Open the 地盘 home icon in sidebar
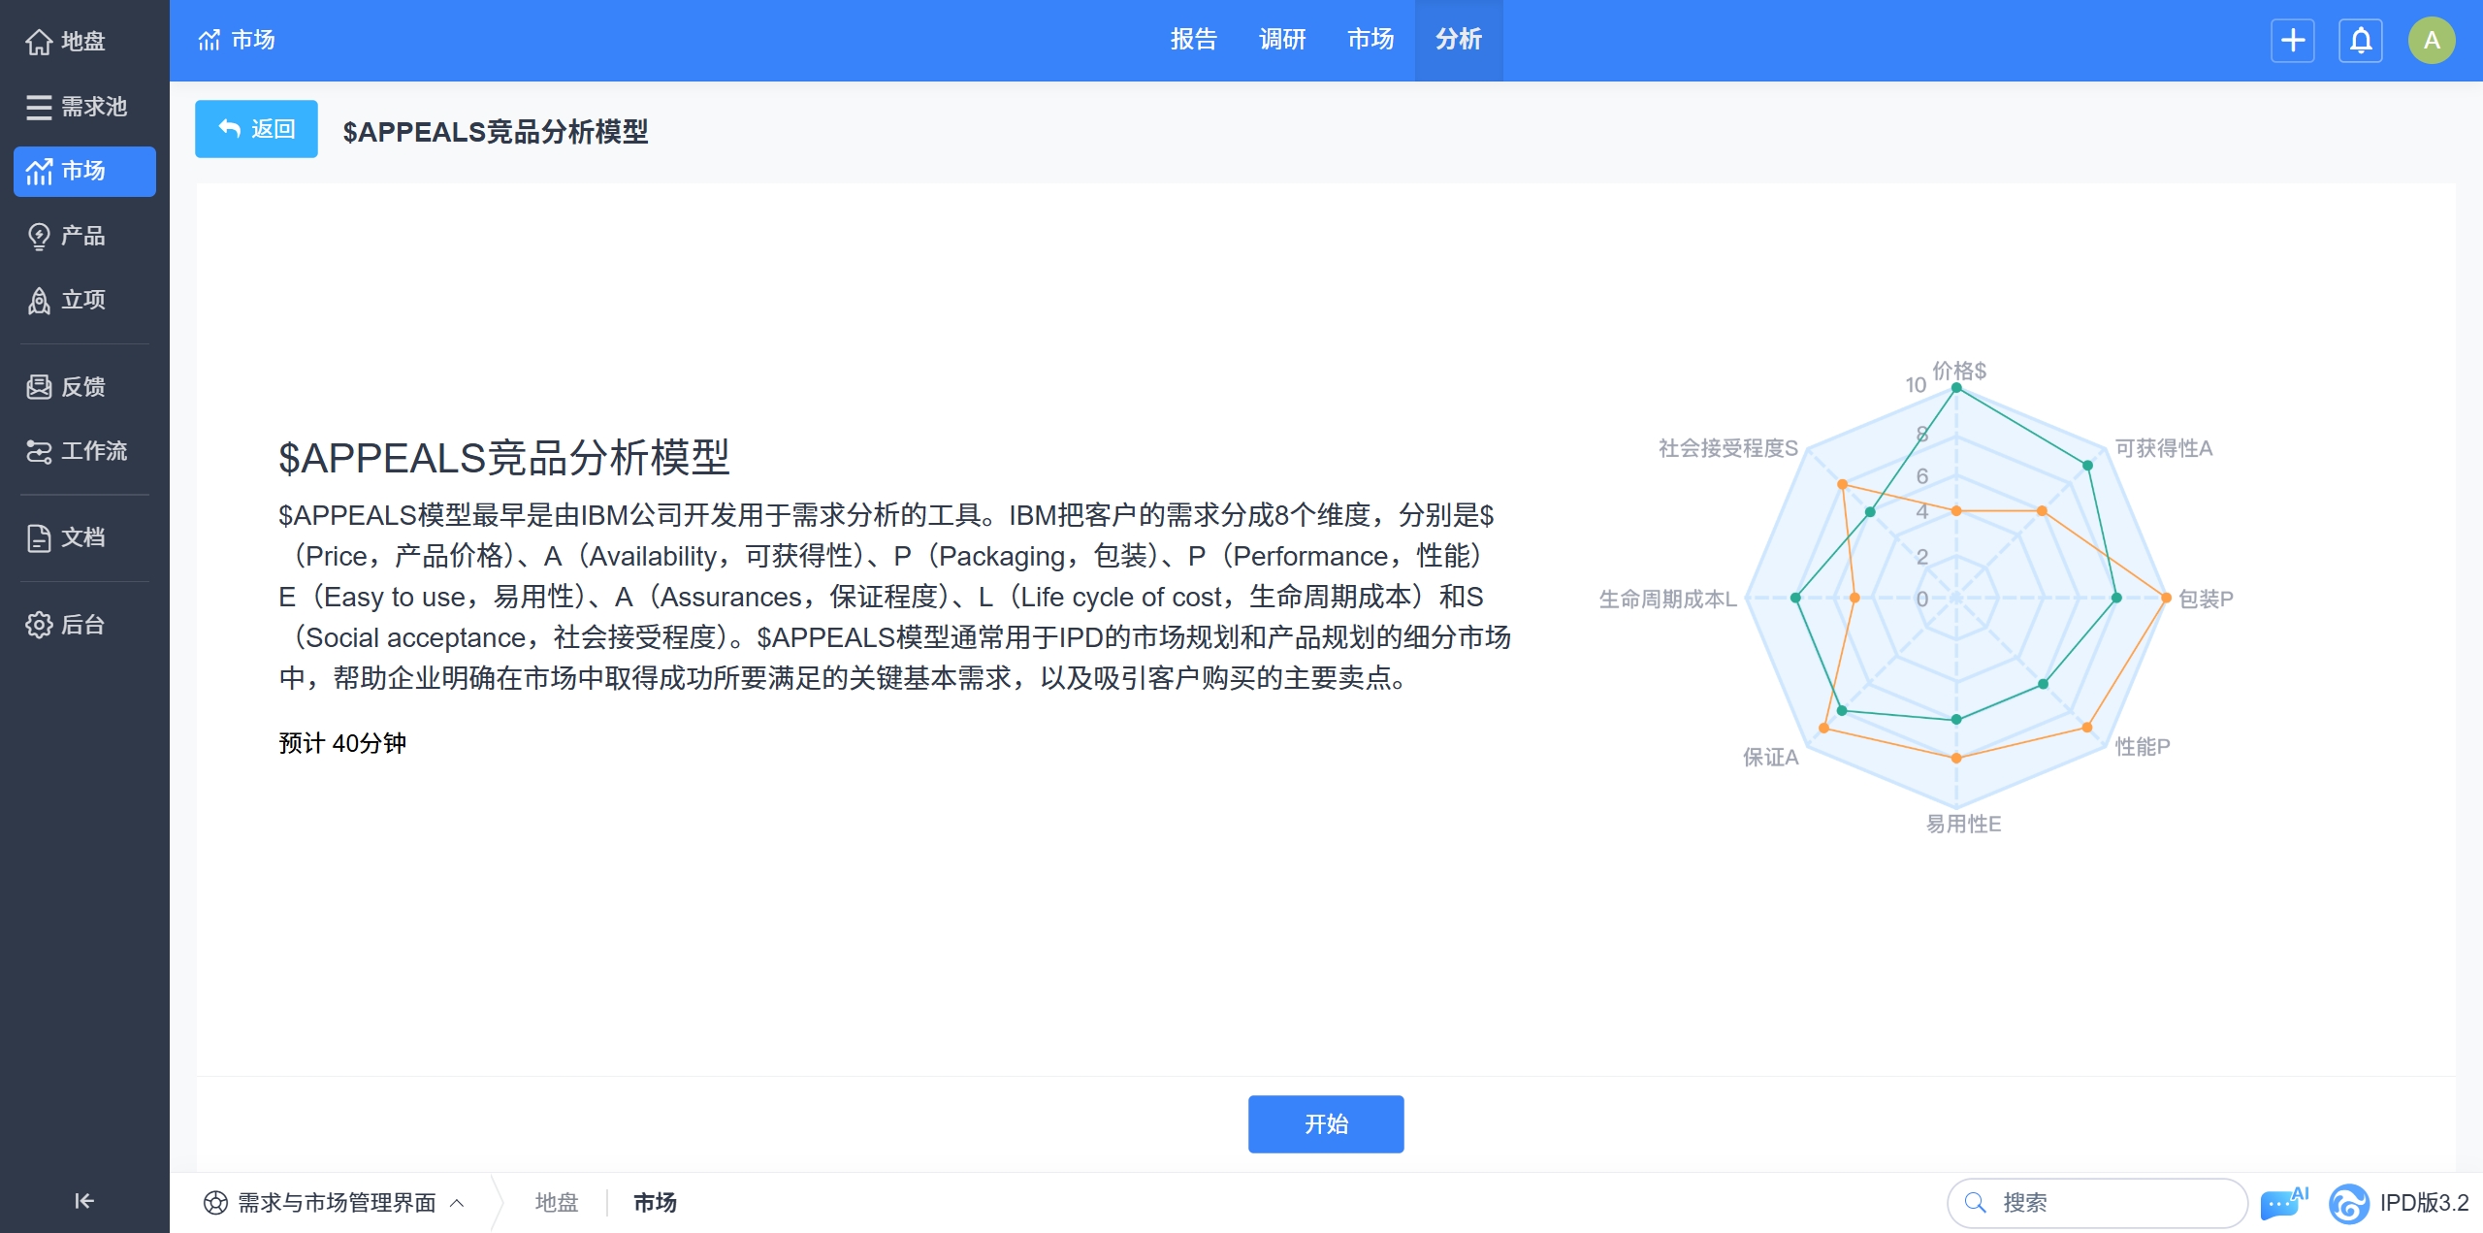 pos(39,42)
